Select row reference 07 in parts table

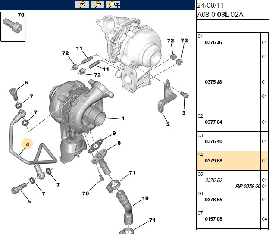click(200, 213)
